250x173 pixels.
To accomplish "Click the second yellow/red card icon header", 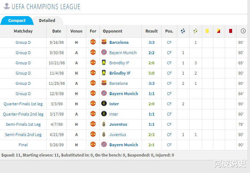I will [219, 31].
